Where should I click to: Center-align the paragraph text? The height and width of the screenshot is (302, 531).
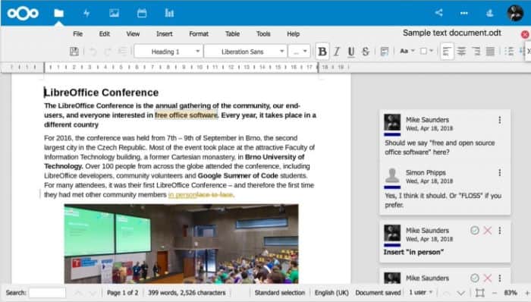tap(461, 52)
